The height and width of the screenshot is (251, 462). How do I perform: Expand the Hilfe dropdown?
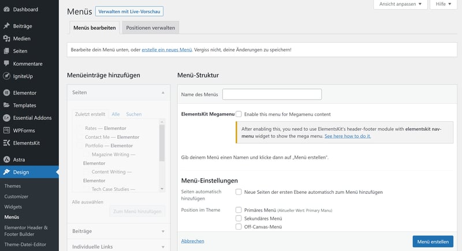pos(444,5)
